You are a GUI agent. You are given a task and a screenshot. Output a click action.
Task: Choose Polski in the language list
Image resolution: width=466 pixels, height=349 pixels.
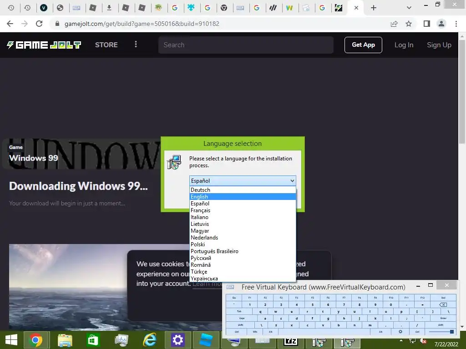(243, 244)
